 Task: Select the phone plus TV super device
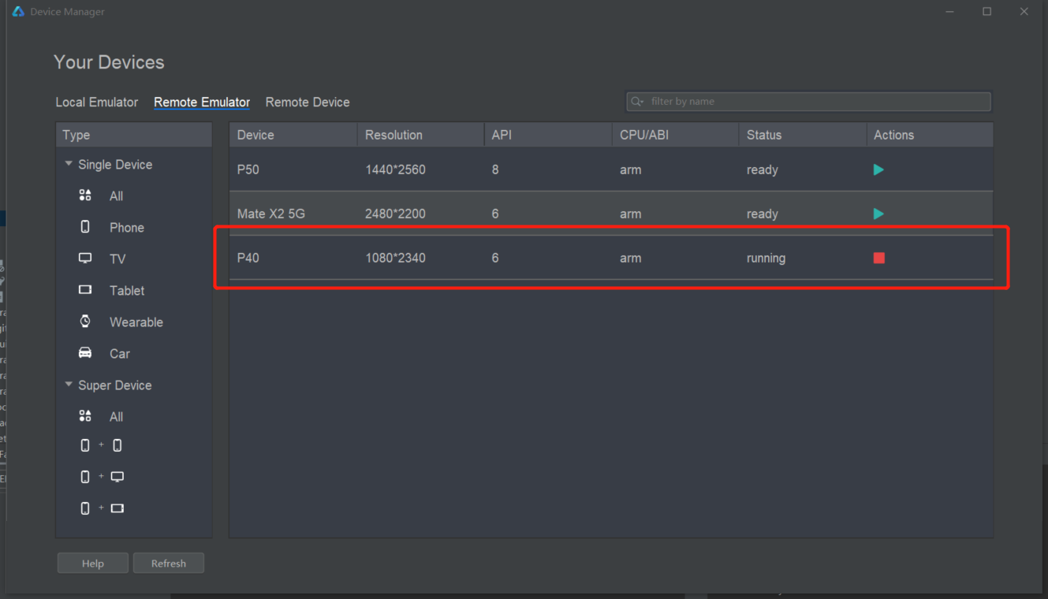click(103, 477)
